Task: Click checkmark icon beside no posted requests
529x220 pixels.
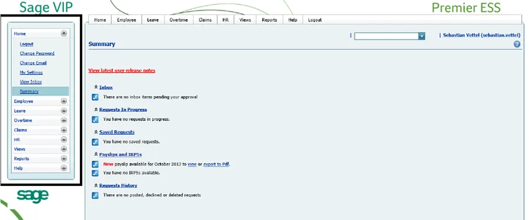Action: pos(95,195)
